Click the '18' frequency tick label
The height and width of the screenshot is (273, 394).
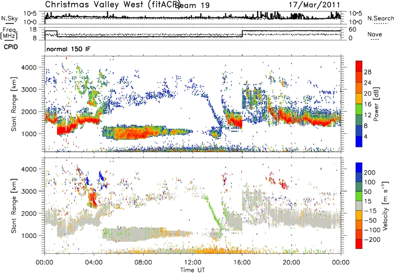tap(33, 30)
